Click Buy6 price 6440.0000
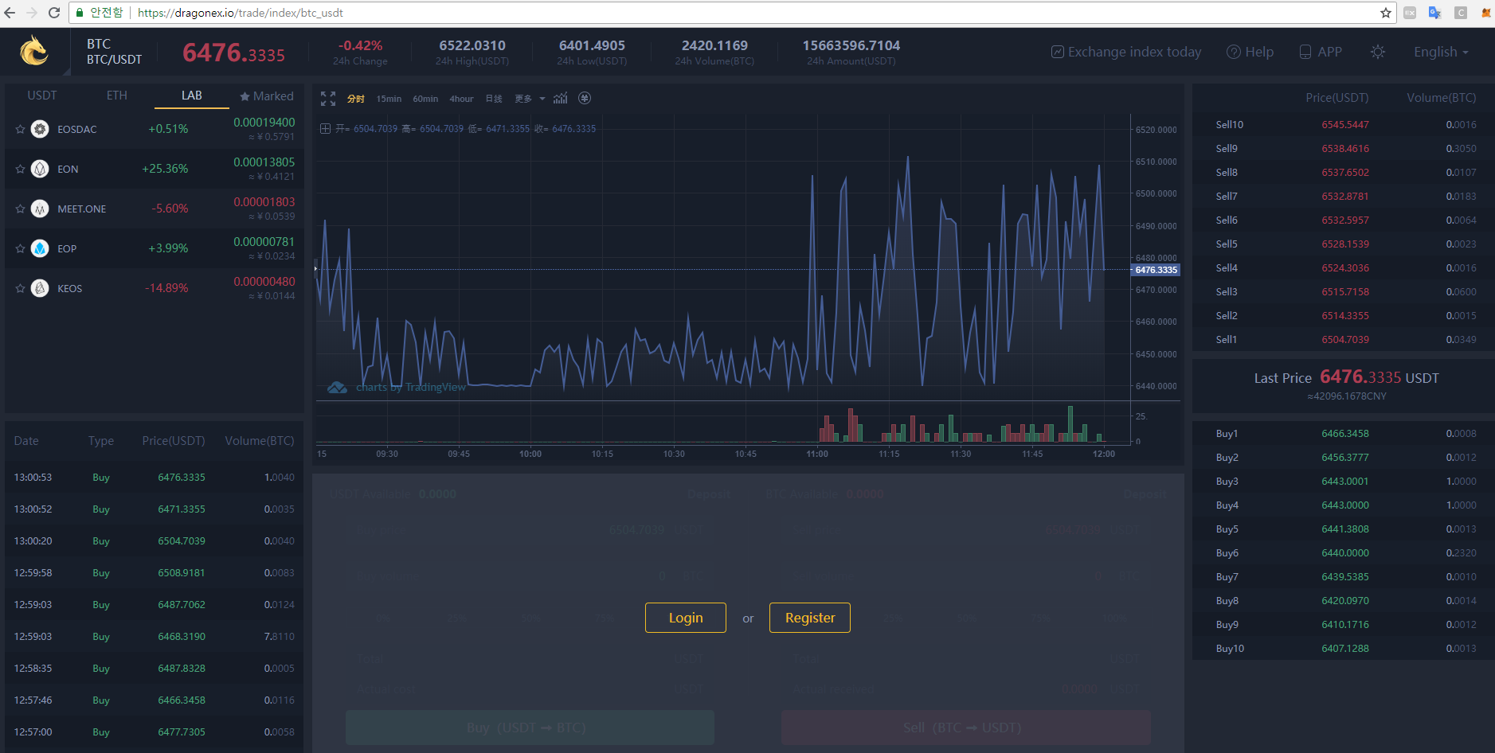The height and width of the screenshot is (753, 1495). point(1345,553)
